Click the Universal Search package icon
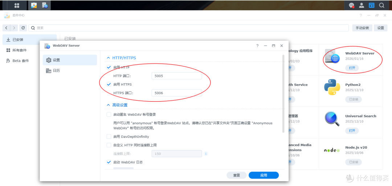This screenshot has height=186, width=392. pos(332,119)
